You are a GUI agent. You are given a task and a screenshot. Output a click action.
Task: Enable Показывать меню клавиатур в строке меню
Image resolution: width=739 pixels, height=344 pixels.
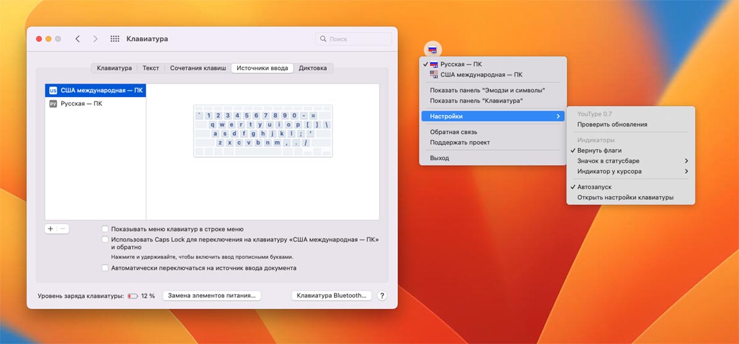(x=105, y=229)
